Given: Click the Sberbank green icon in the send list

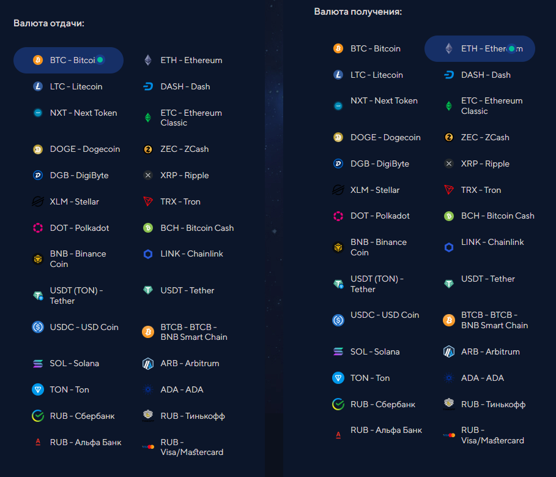Looking at the screenshot, I should [38, 416].
